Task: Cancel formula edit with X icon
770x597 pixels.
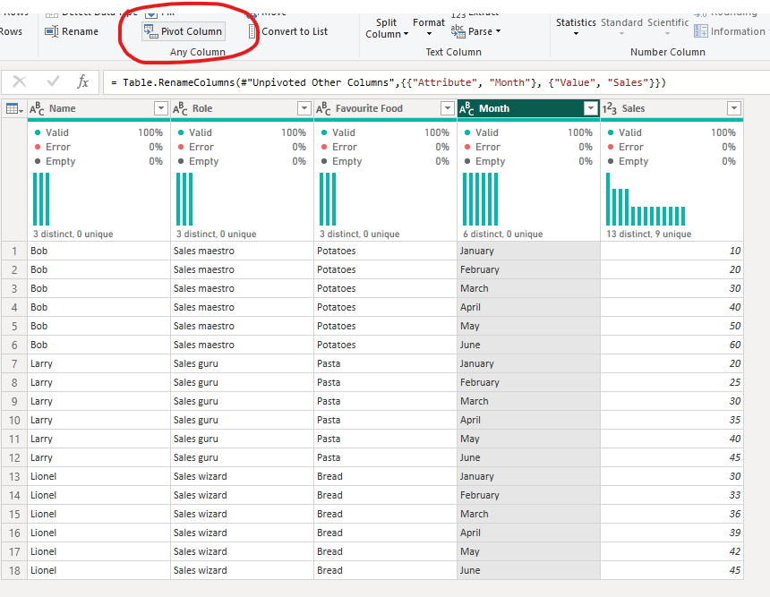Action: (x=20, y=82)
